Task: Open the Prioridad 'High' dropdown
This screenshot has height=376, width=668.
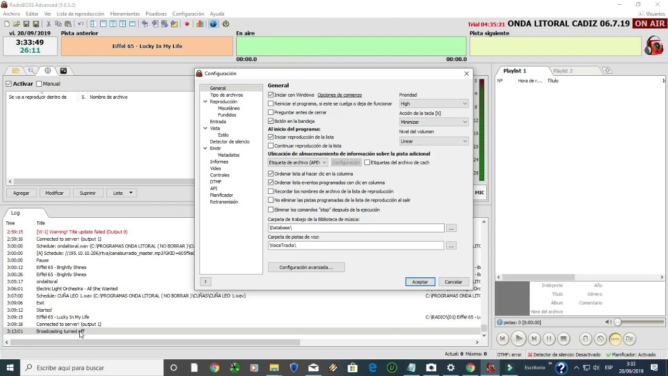Action: 434,104
